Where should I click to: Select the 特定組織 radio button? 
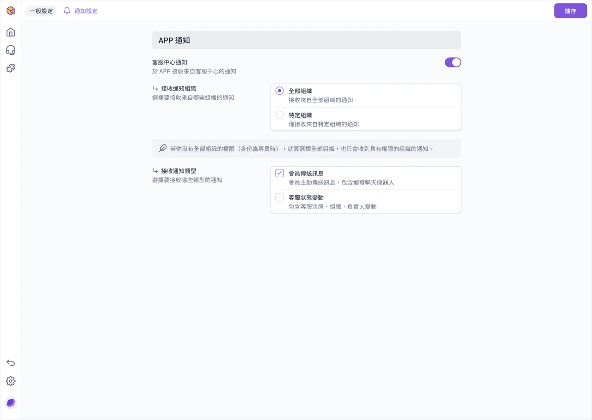click(279, 115)
